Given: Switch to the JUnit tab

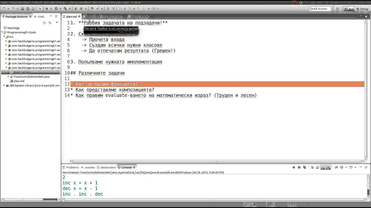Looking at the screenshot, I should point(39,16).
